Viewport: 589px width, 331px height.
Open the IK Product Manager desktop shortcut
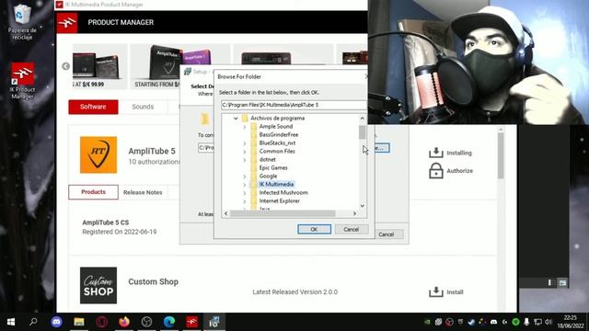pyautogui.click(x=22, y=81)
